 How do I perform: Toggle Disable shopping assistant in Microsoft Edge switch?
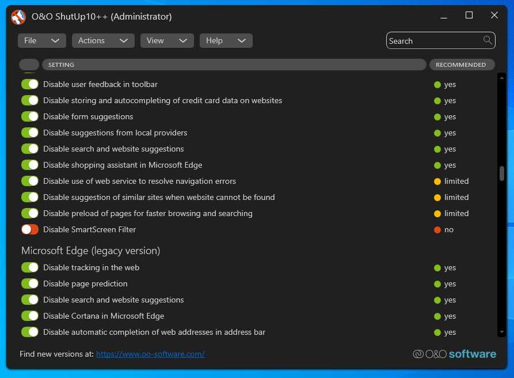coord(30,165)
